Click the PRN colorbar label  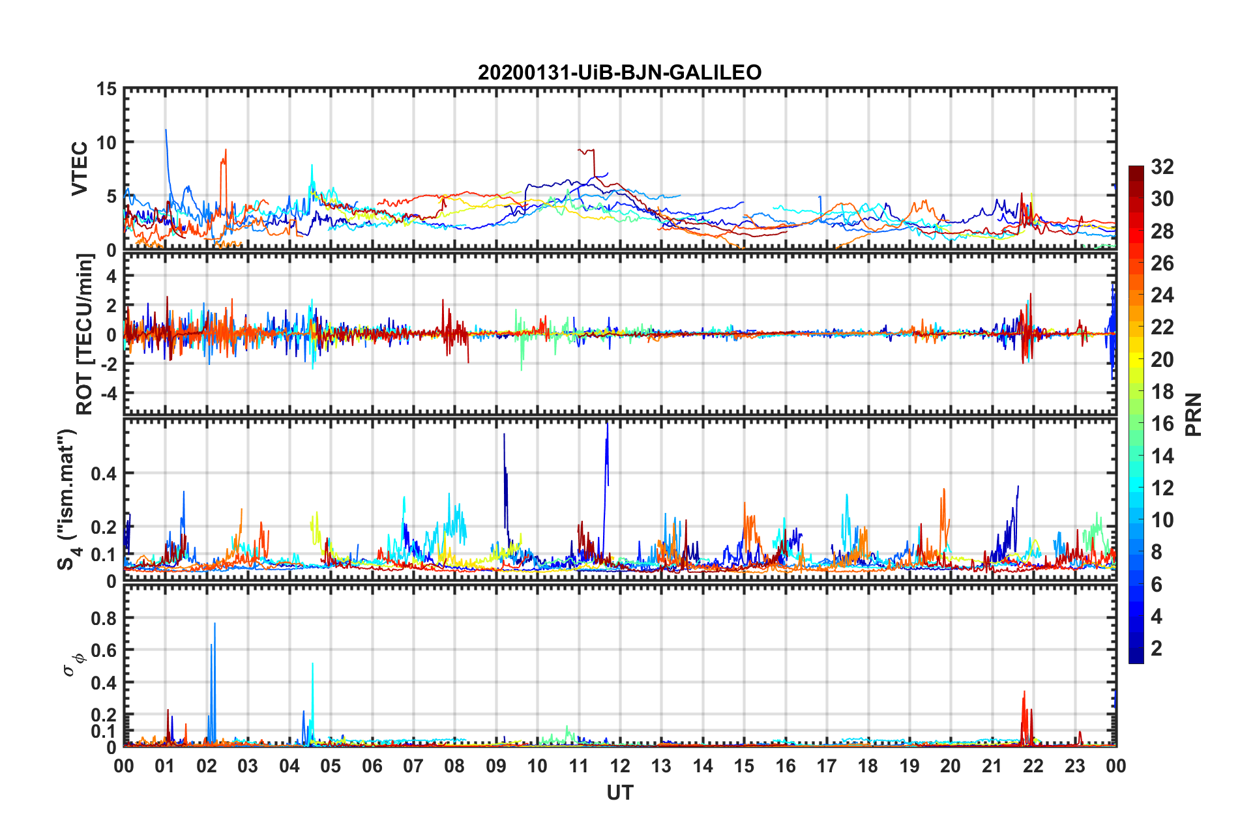tap(1194, 415)
